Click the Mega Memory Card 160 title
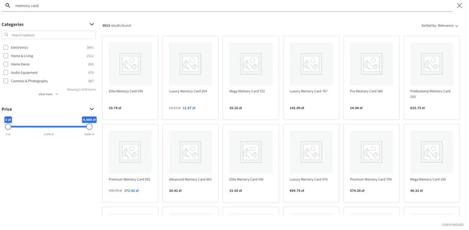The image size is (469, 230). [x=428, y=180]
